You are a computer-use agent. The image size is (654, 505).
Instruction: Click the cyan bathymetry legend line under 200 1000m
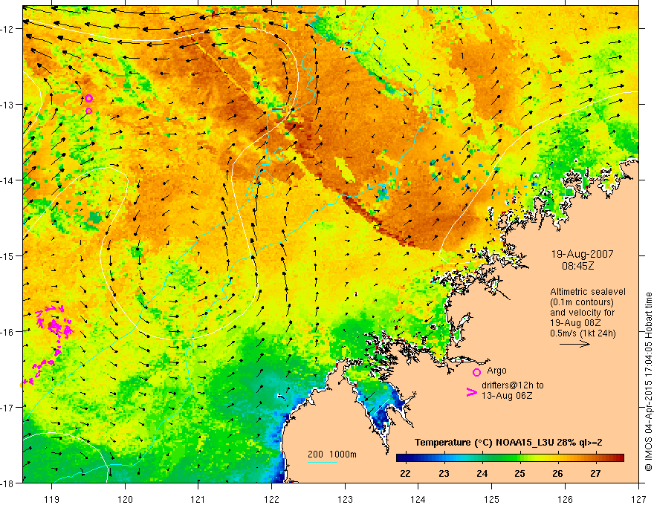pyautogui.click(x=322, y=462)
